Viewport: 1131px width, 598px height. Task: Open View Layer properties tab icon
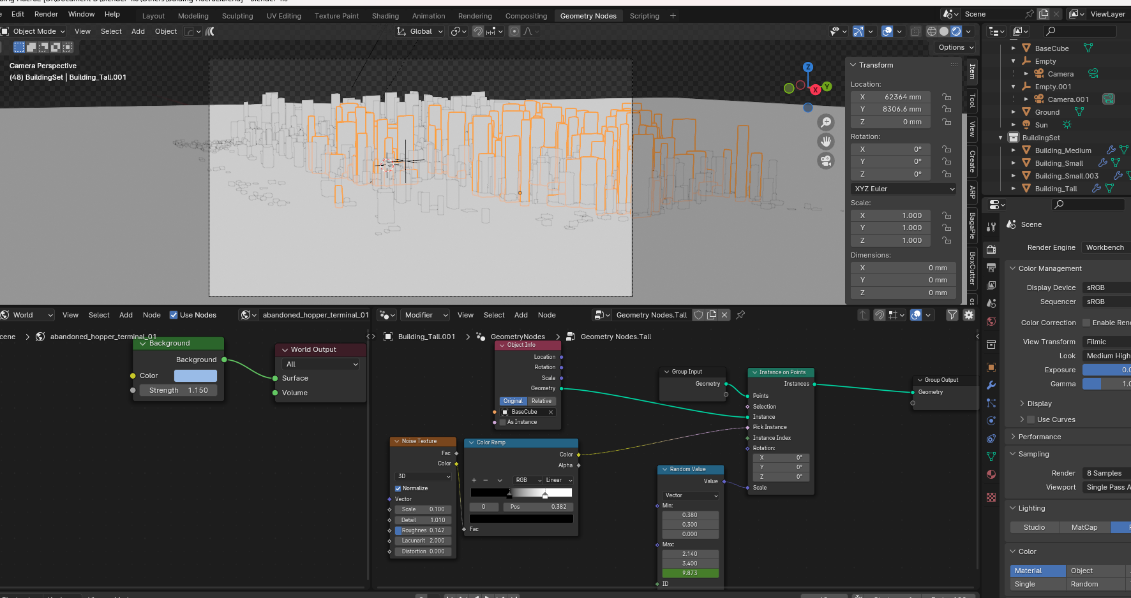coord(991,285)
